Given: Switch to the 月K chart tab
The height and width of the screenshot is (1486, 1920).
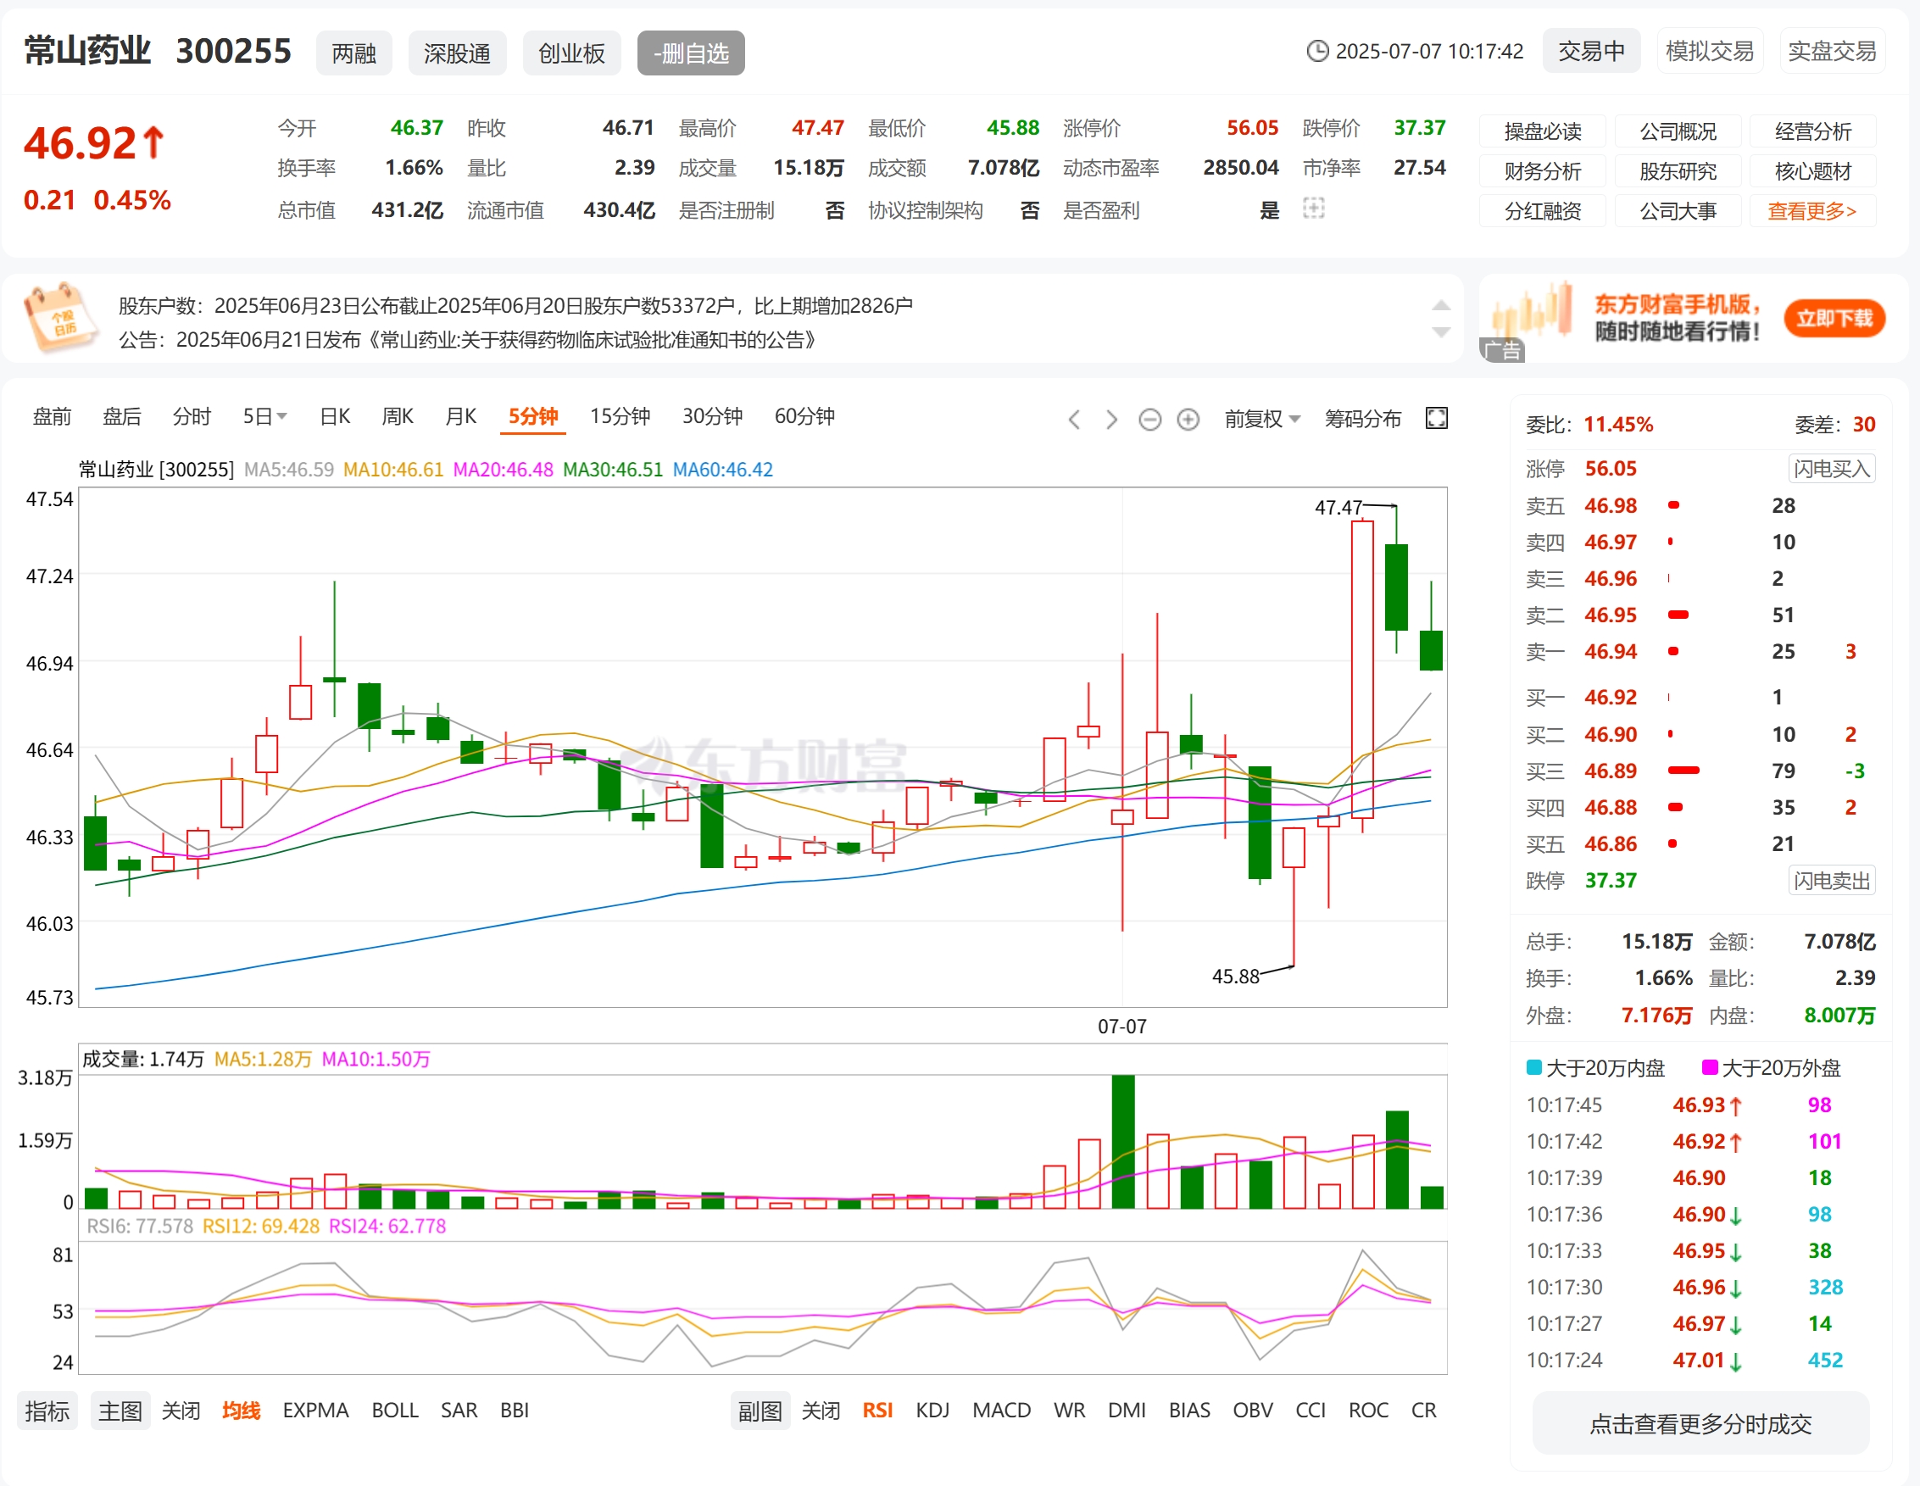Looking at the screenshot, I should tap(460, 416).
